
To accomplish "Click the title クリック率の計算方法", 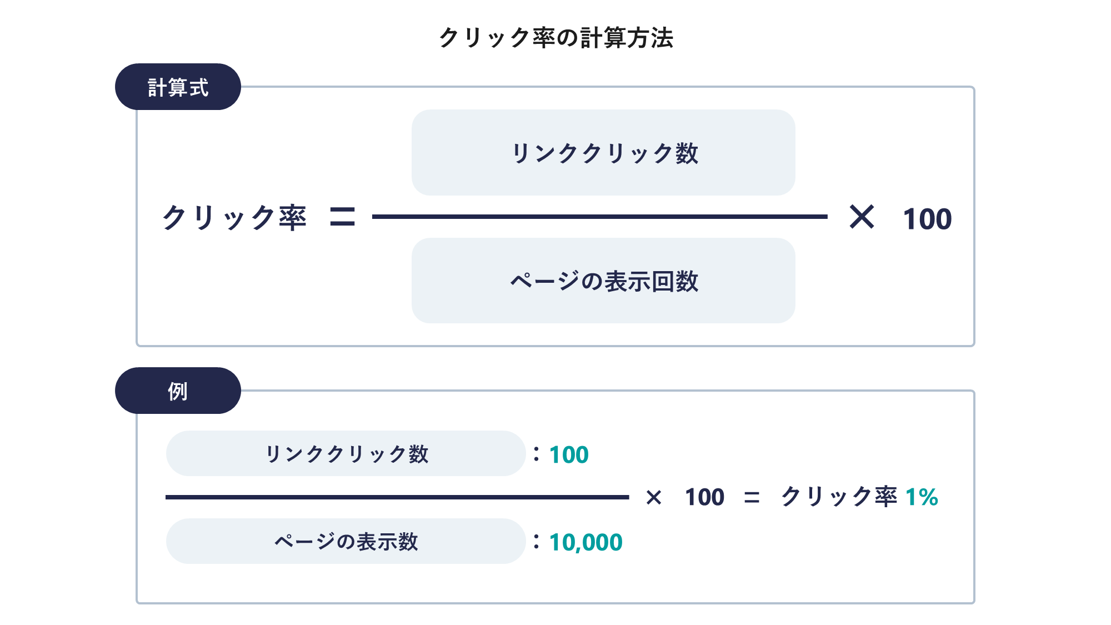I will pos(556,38).
